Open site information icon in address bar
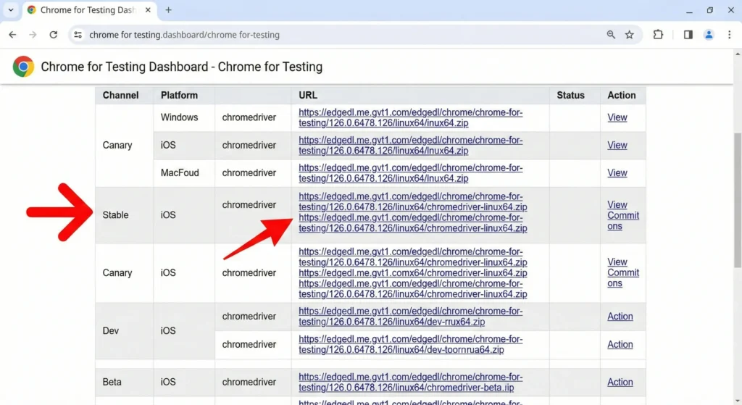The image size is (742, 405). (x=78, y=35)
